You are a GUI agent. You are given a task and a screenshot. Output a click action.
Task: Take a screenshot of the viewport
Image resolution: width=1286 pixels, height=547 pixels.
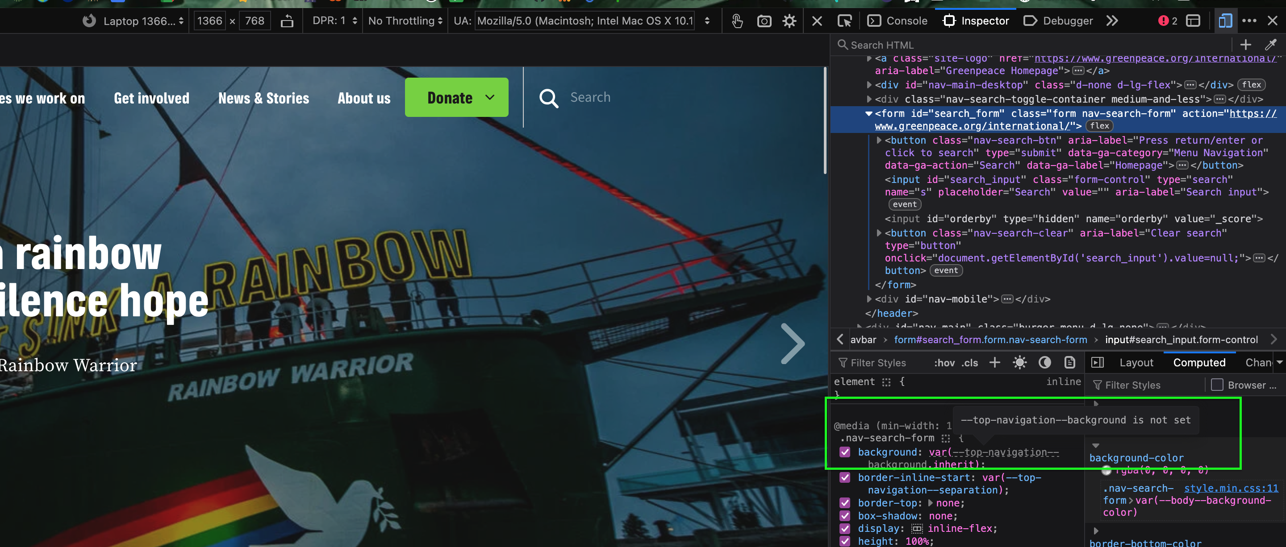click(764, 21)
